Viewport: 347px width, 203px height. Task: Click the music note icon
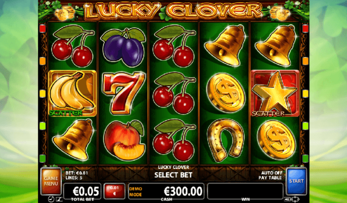point(59,199)
